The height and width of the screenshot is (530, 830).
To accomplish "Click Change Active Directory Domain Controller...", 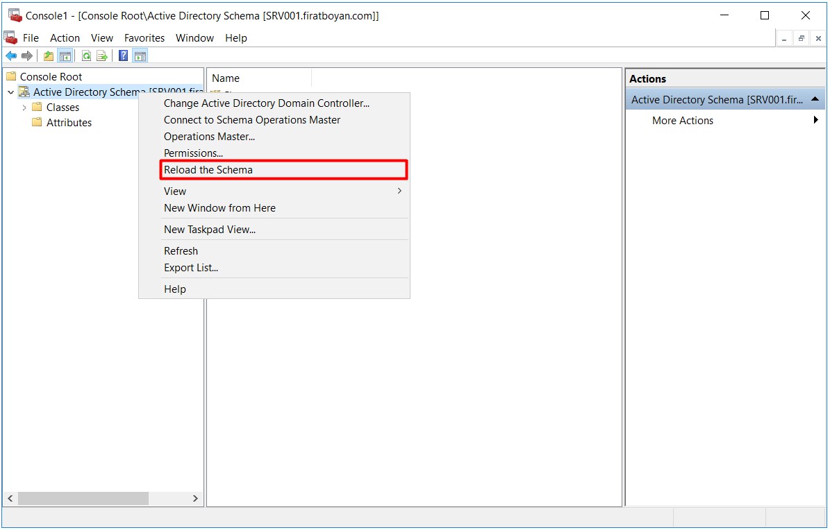I will coord(266,103).
